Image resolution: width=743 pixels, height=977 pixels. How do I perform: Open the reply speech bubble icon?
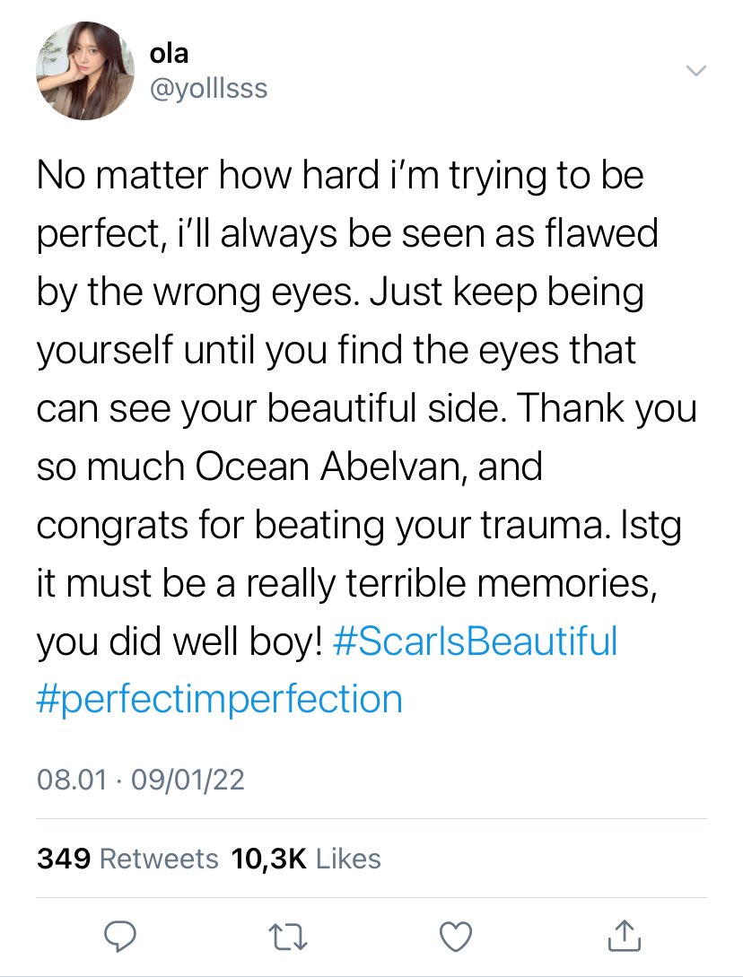118,937
